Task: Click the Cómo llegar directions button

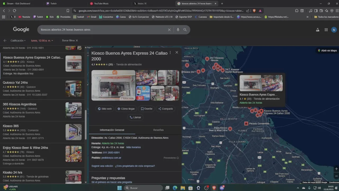Action: click(x=126, y=109)
